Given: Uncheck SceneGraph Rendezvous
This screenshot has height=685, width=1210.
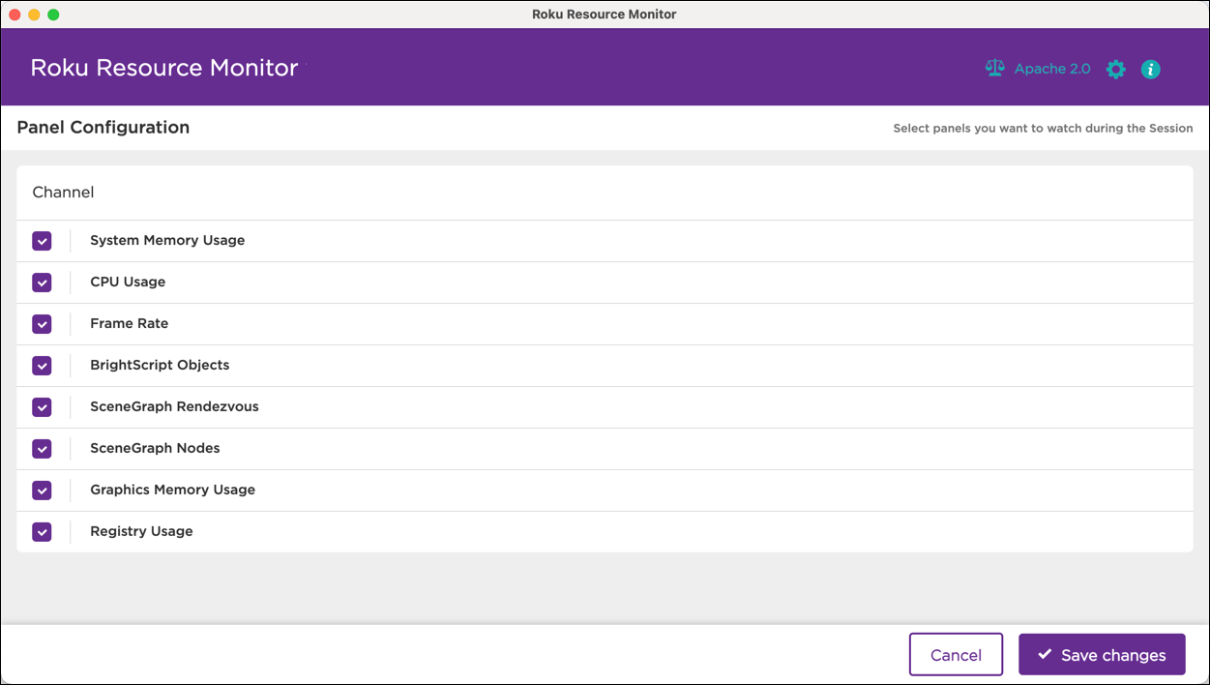Looking at the screenshot, I should tap(42, 406).
